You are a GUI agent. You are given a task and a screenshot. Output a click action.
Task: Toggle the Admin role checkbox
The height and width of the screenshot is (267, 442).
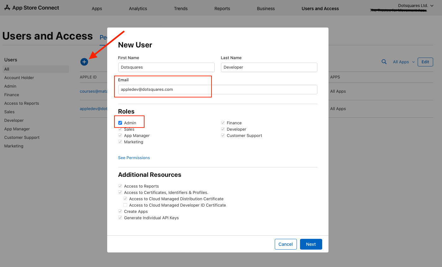pos(120,123)
